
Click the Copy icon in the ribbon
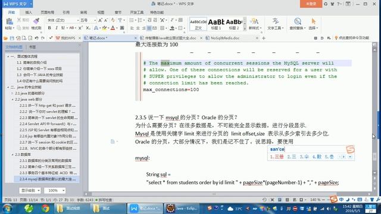point(19,28)
